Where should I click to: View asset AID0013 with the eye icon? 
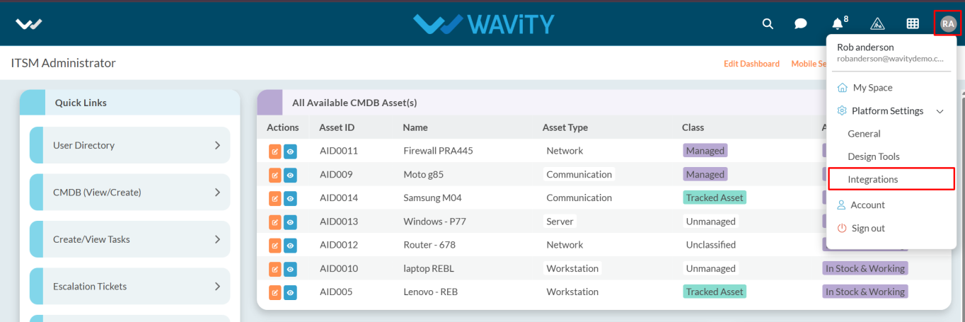(x=290, y=222)
